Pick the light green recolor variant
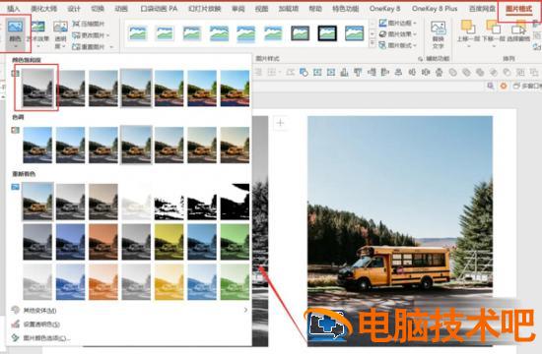The image size is (542, 354). (235, 281)
